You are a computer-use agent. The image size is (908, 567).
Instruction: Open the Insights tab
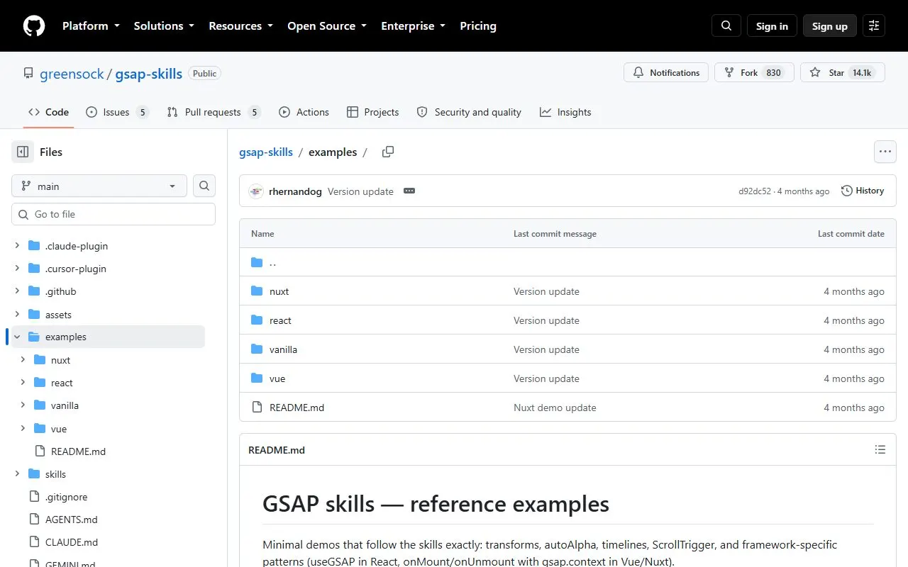[x=565, y=112]
